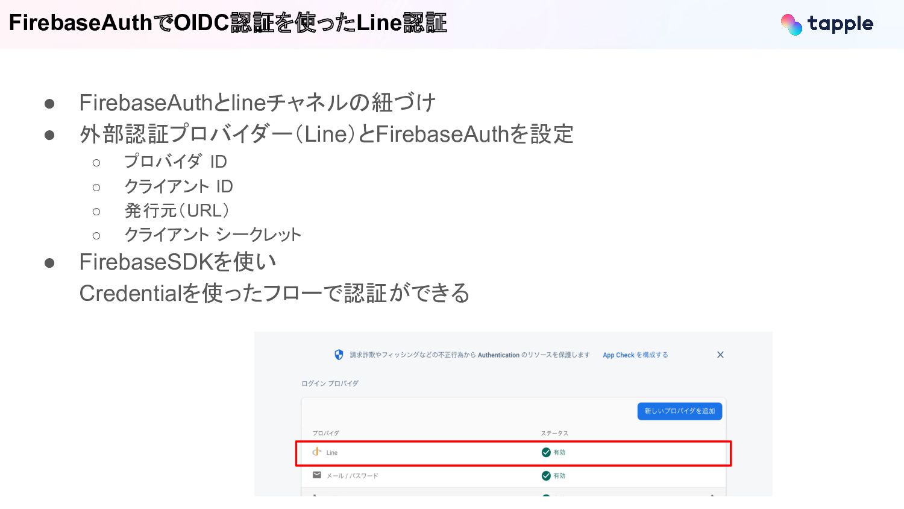Viewport: 904px width, 509px height.
Task: Click the プロバイダ ID sub-bullet text
Action: tap(175, 162)
